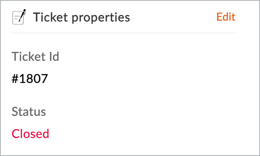Click the Status field label

pos(29,112)
